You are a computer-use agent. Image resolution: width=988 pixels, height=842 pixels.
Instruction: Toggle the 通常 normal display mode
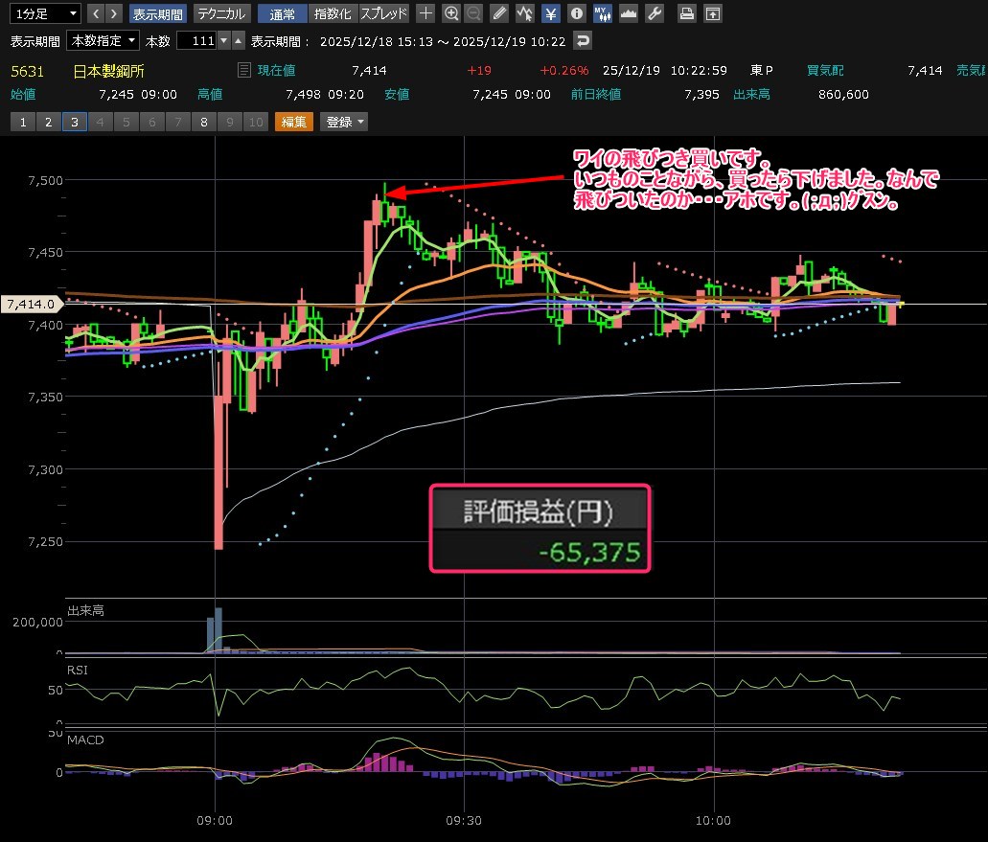[283, 13]
